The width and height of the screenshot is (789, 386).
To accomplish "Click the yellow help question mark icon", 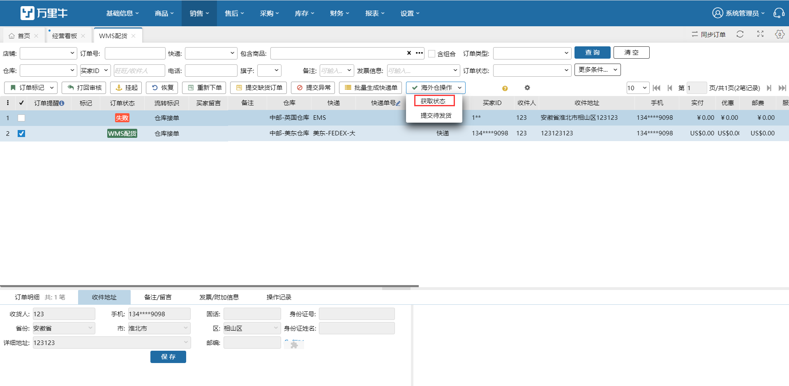I will tap(505, 88).
